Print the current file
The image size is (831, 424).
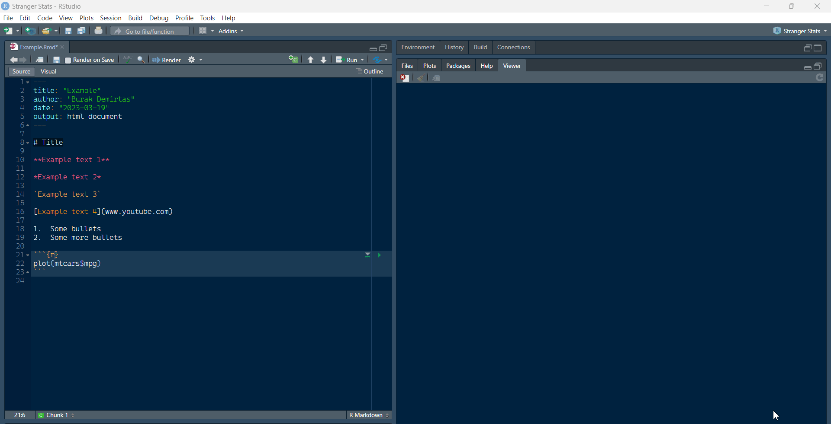coord(99,31)
